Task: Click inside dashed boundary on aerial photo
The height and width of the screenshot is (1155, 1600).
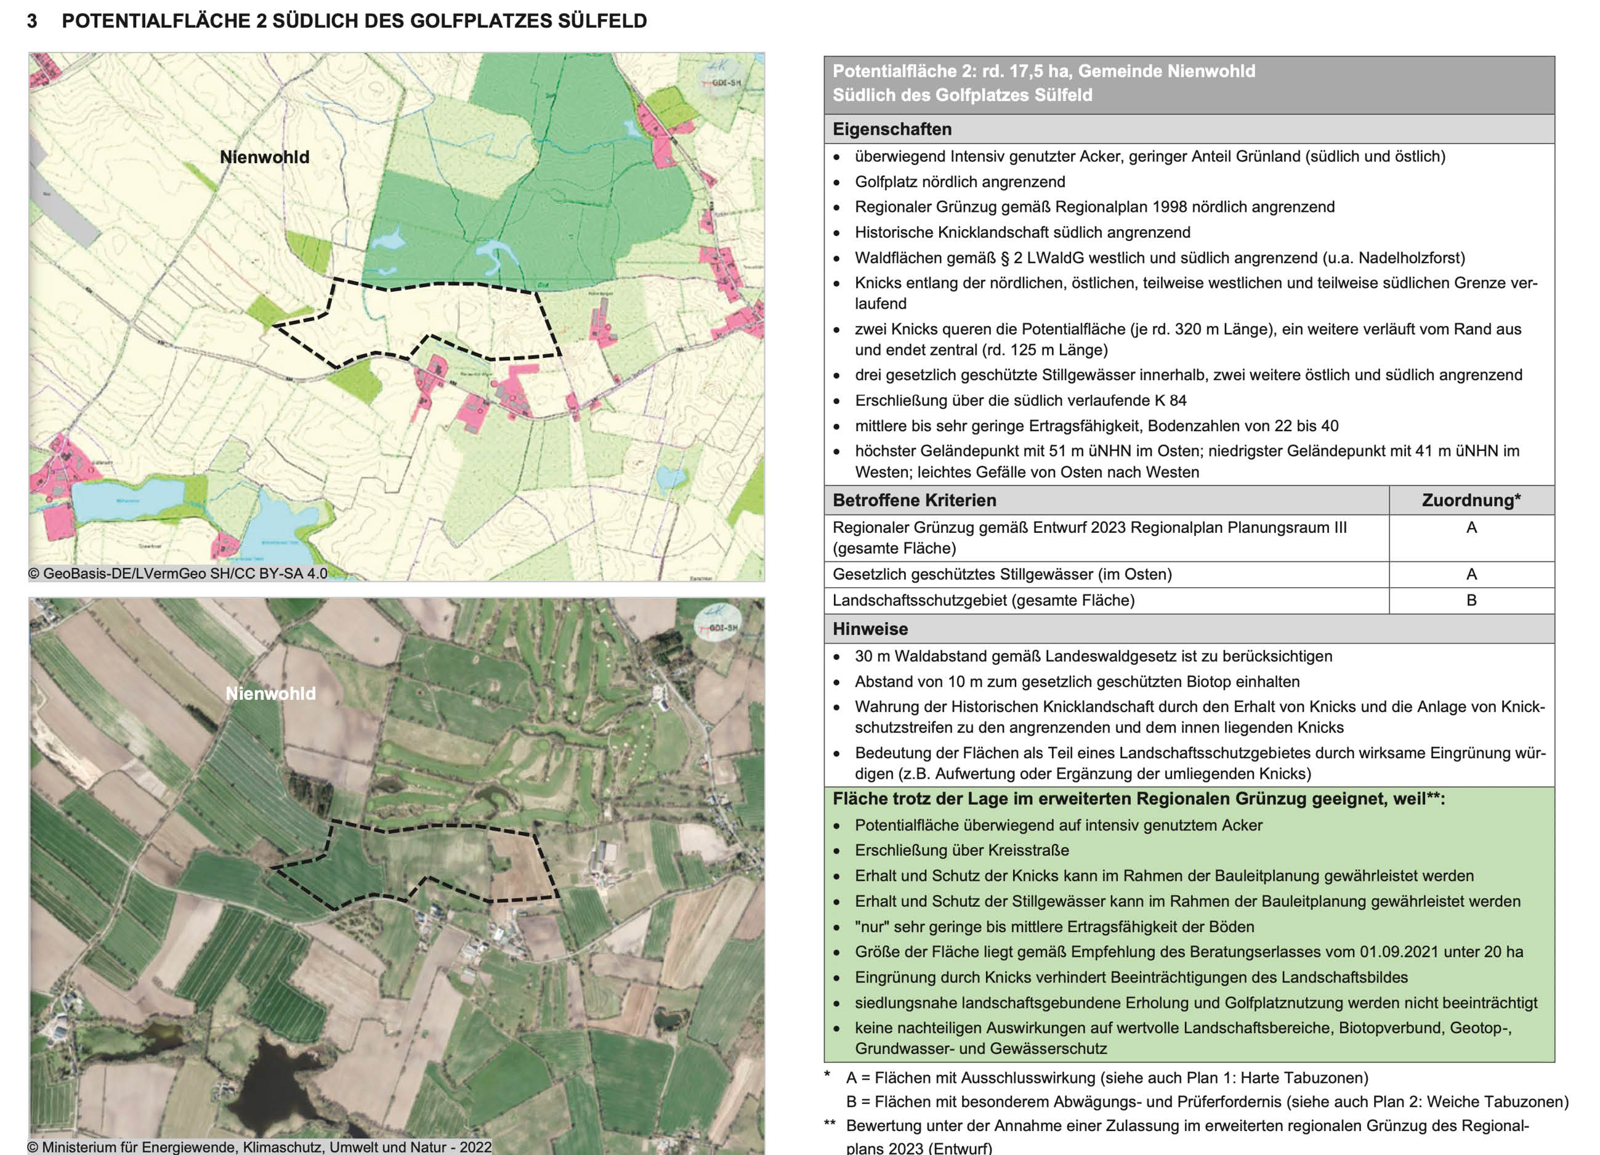Action: (x=437, y=854)
